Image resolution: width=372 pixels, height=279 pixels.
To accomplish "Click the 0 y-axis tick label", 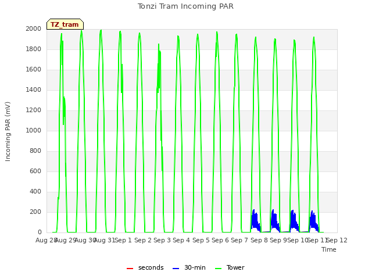I will (x=40, y=233).
